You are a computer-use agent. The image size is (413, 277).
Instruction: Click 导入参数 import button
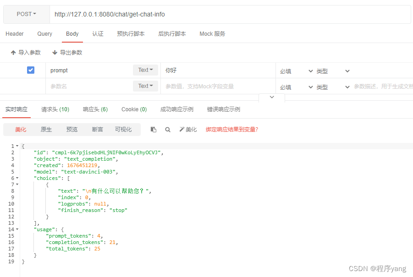[26, 52]
